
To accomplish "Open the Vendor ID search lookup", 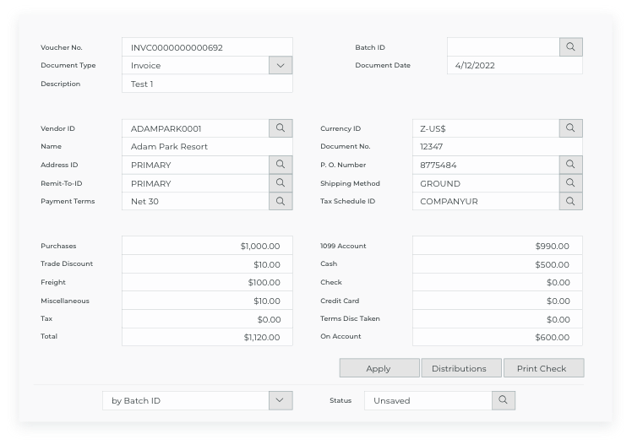I will [281, 128].
